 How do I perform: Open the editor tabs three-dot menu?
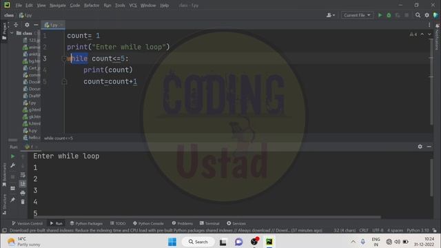[x=429, y=25]
